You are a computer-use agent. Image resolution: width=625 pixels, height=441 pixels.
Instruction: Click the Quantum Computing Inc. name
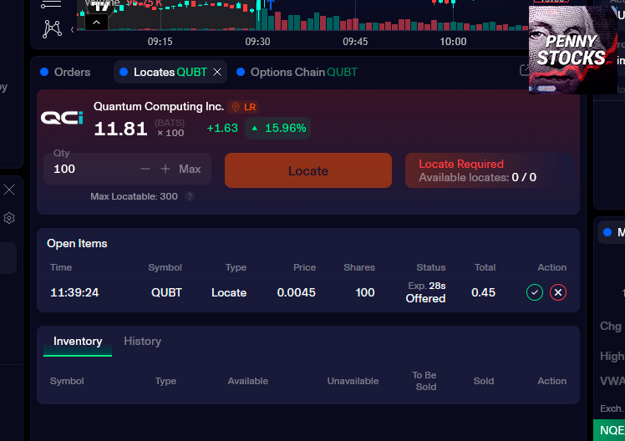tap(159, 106)
